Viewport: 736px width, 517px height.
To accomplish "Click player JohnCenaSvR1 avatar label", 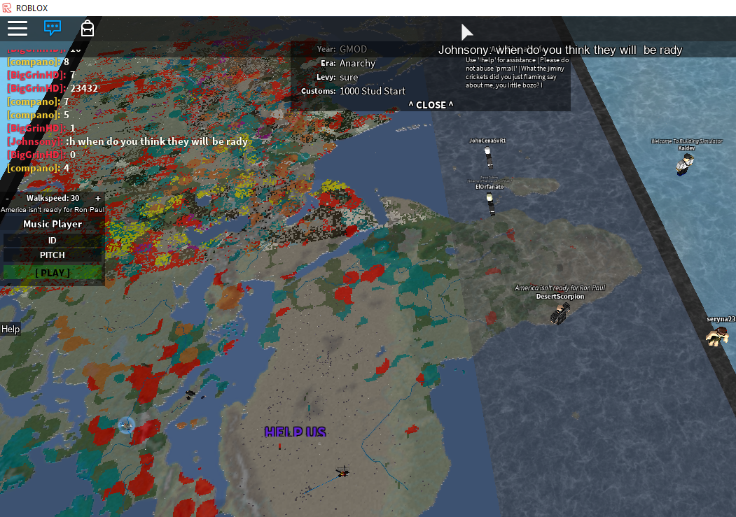I will pos(487,141).
